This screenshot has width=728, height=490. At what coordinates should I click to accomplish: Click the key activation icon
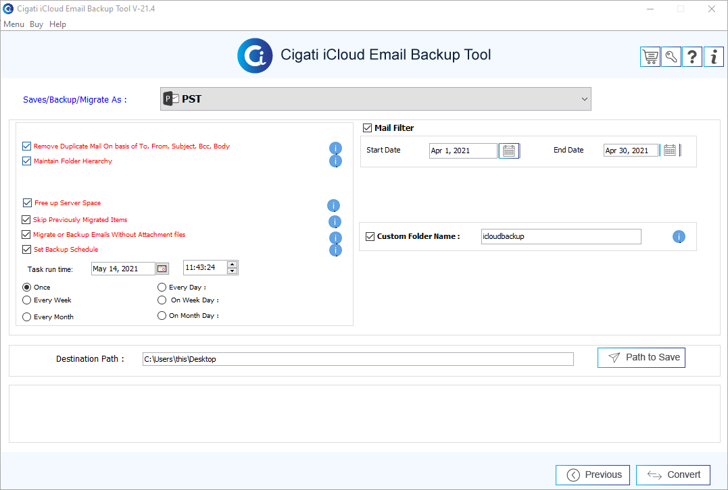tap(671, 57)
